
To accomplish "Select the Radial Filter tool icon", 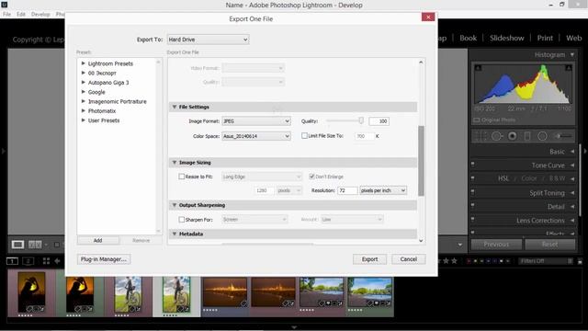I will [x=542, y=136].
